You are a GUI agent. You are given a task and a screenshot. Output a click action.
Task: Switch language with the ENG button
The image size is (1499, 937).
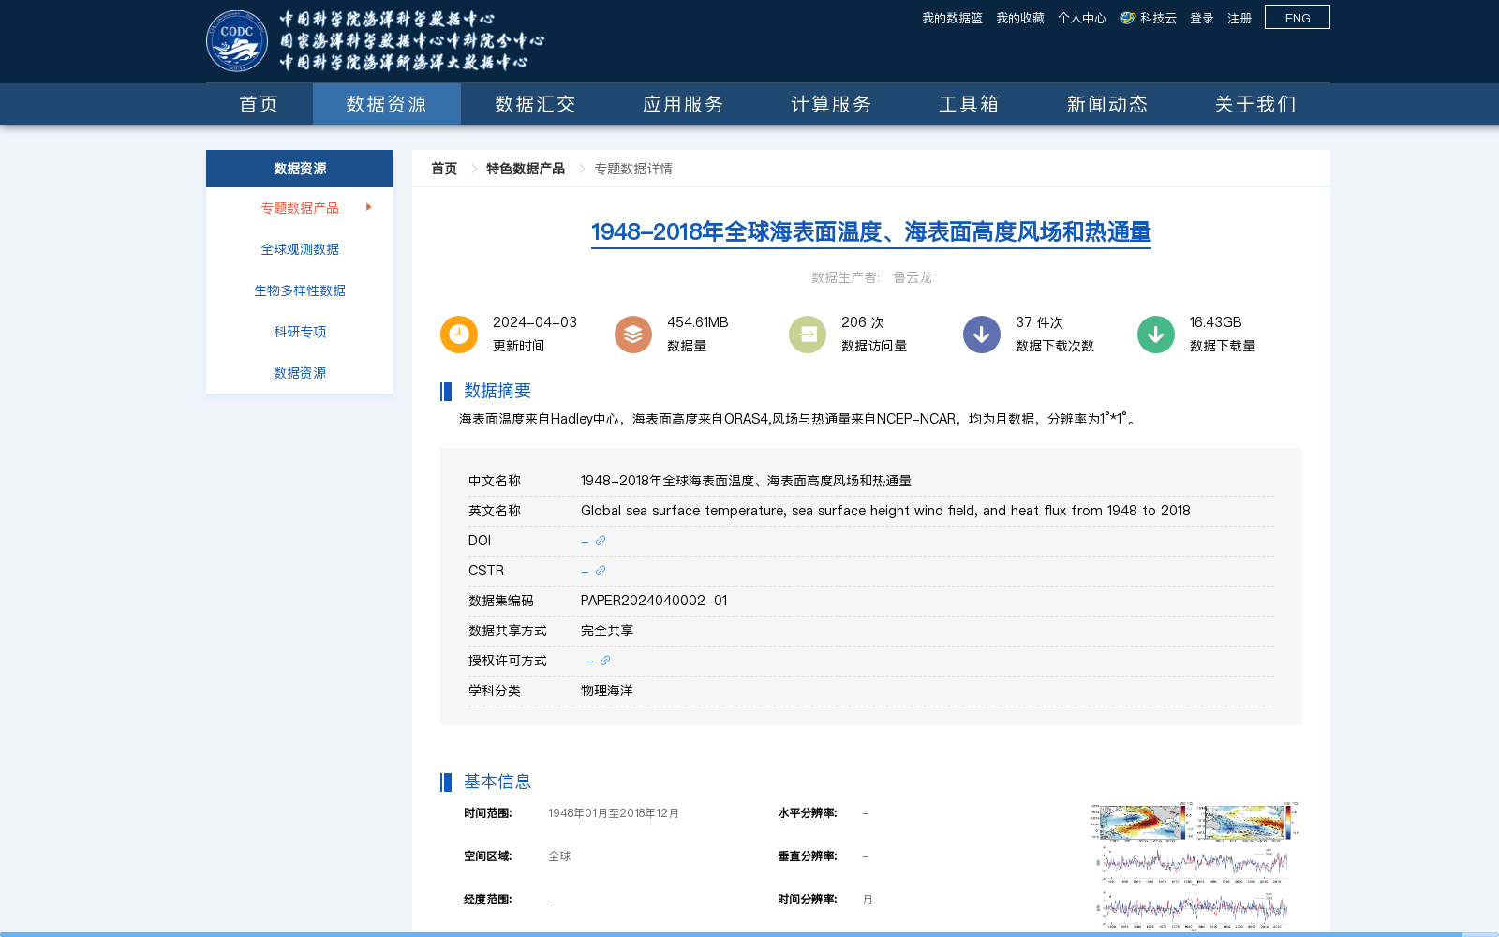tap(1298, 18)
